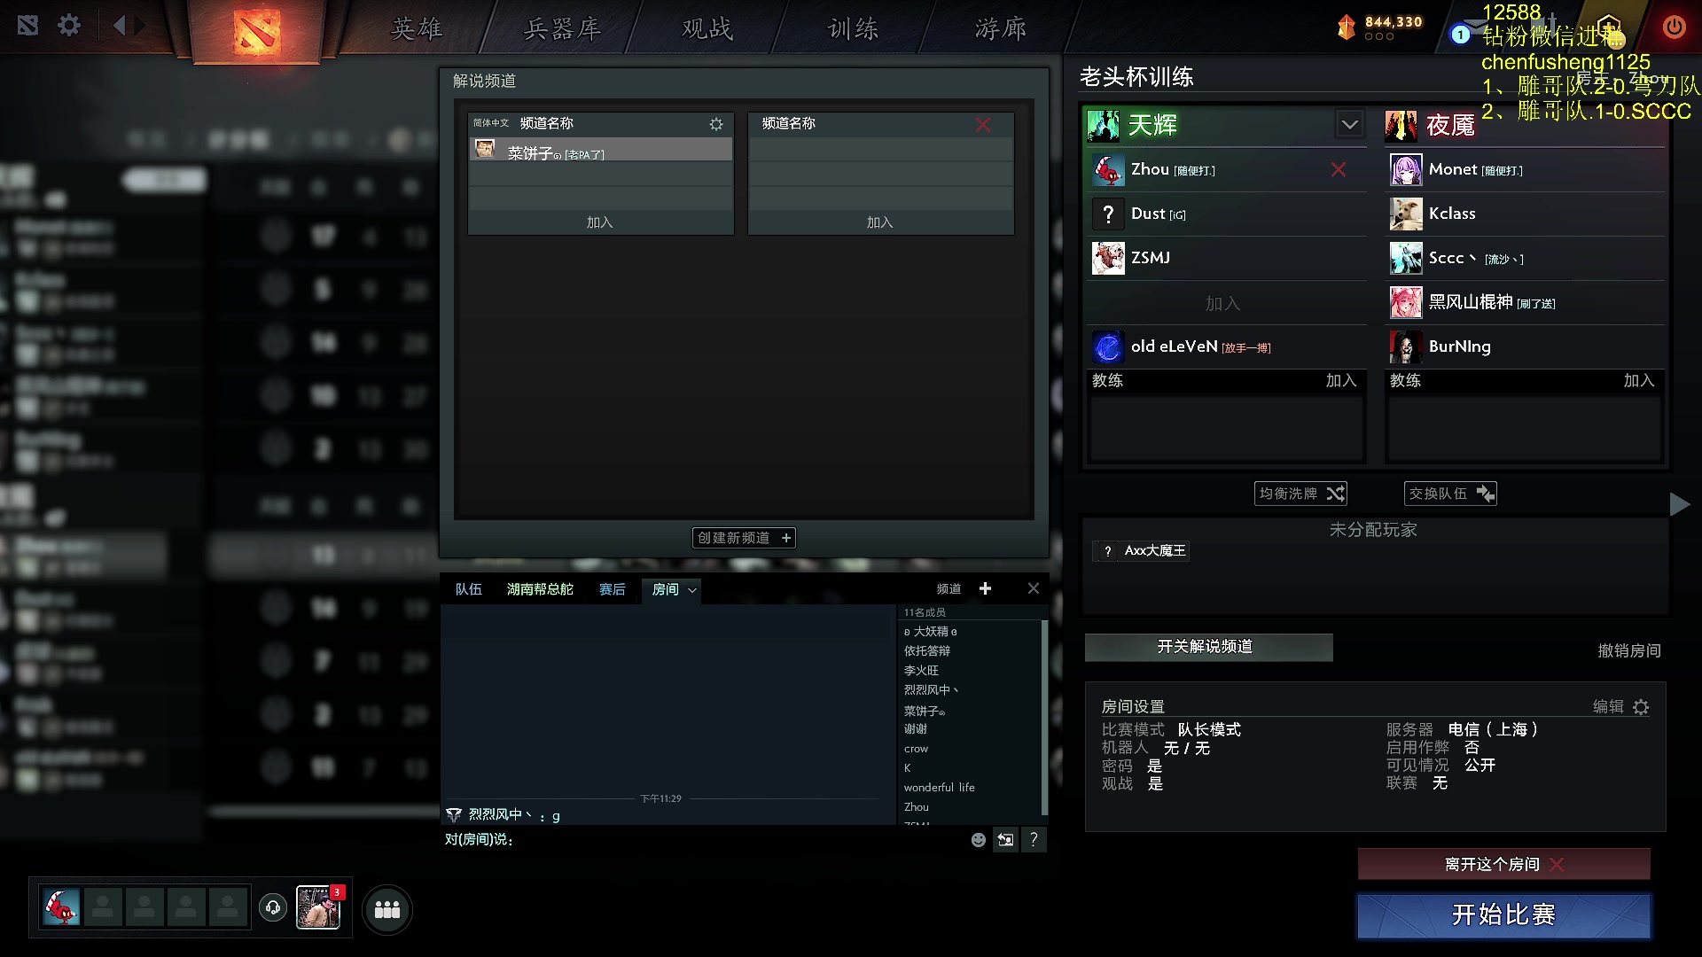The width and height of the screenshot is (1702, 957).
Task: Click the power quit icon
Action: pos(1674,27)
